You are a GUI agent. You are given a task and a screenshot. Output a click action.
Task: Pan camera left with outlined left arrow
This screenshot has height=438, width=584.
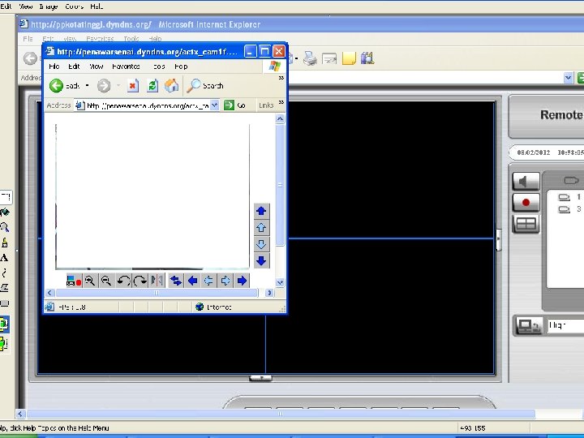click(208, 281)
